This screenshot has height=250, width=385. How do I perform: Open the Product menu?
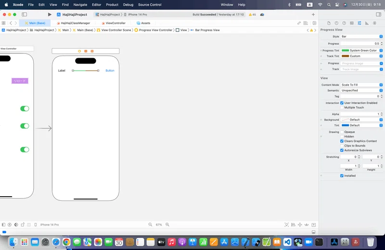(112, 4)
